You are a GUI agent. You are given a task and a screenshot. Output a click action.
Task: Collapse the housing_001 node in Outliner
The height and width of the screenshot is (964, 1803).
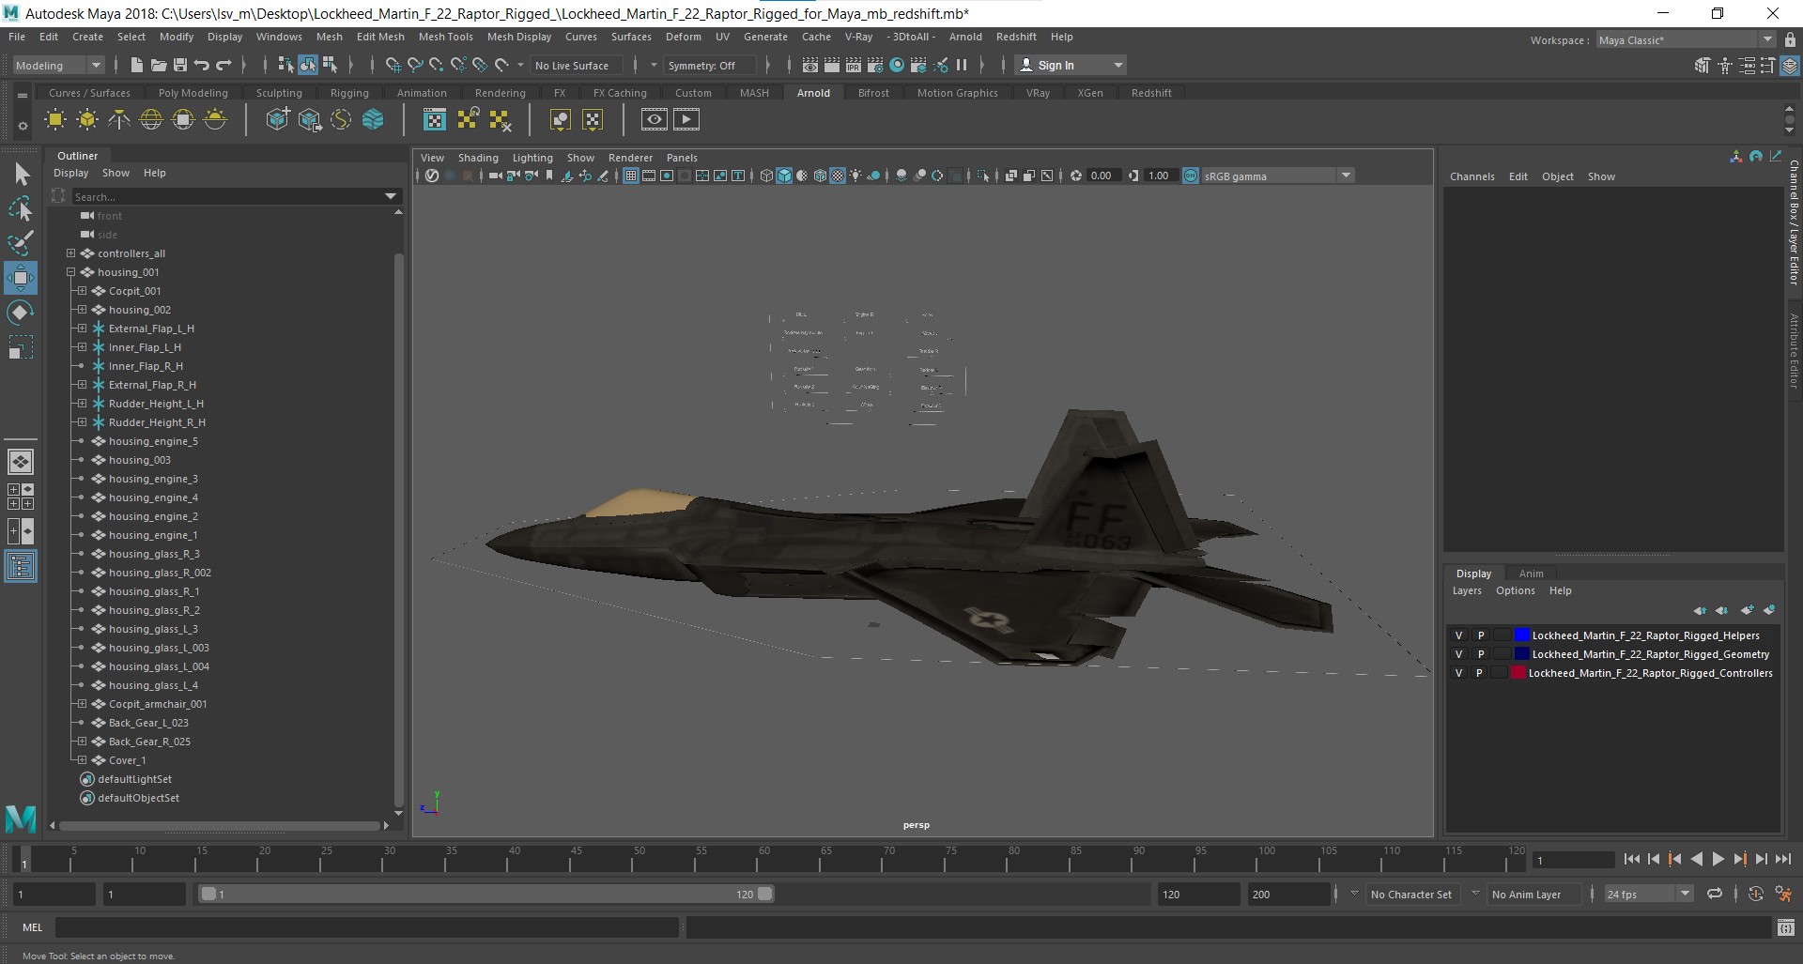tap(70, 272)
